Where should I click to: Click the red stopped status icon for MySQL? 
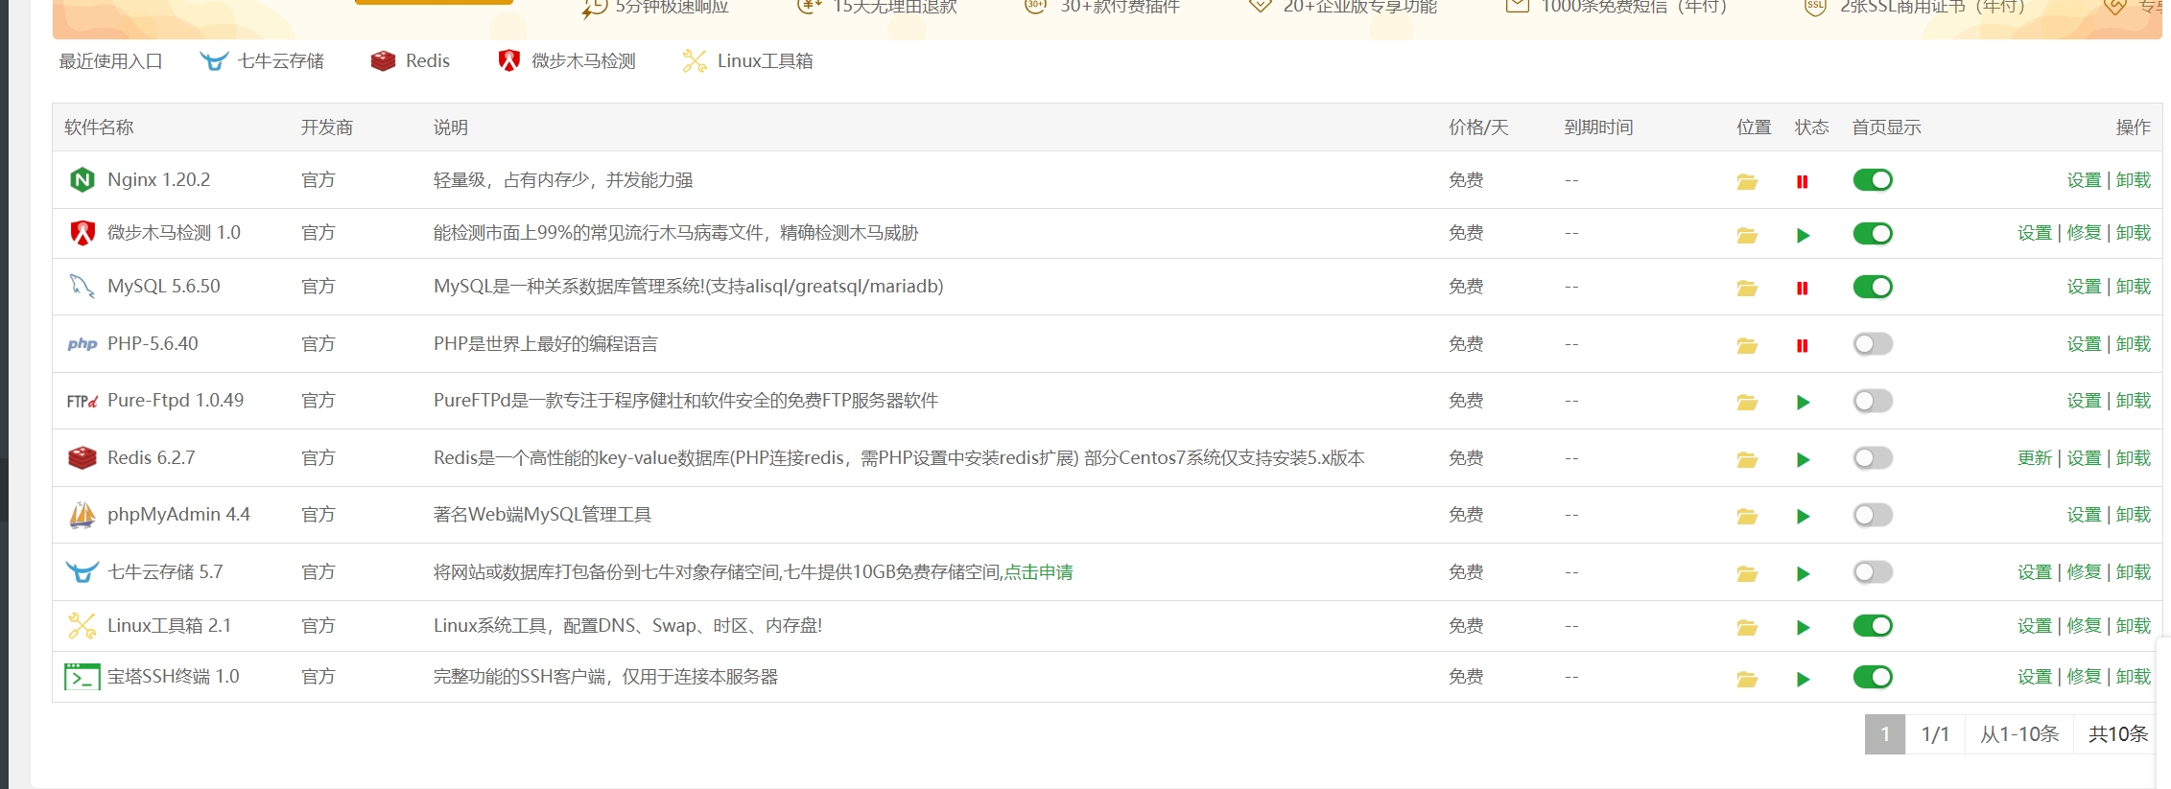1803,288
